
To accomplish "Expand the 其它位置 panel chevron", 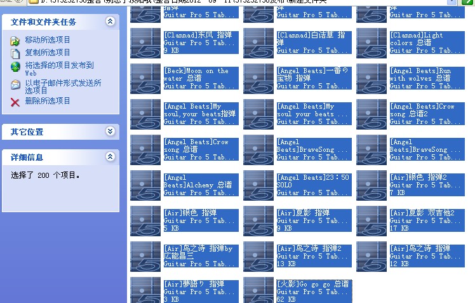I will pos(110,131).
